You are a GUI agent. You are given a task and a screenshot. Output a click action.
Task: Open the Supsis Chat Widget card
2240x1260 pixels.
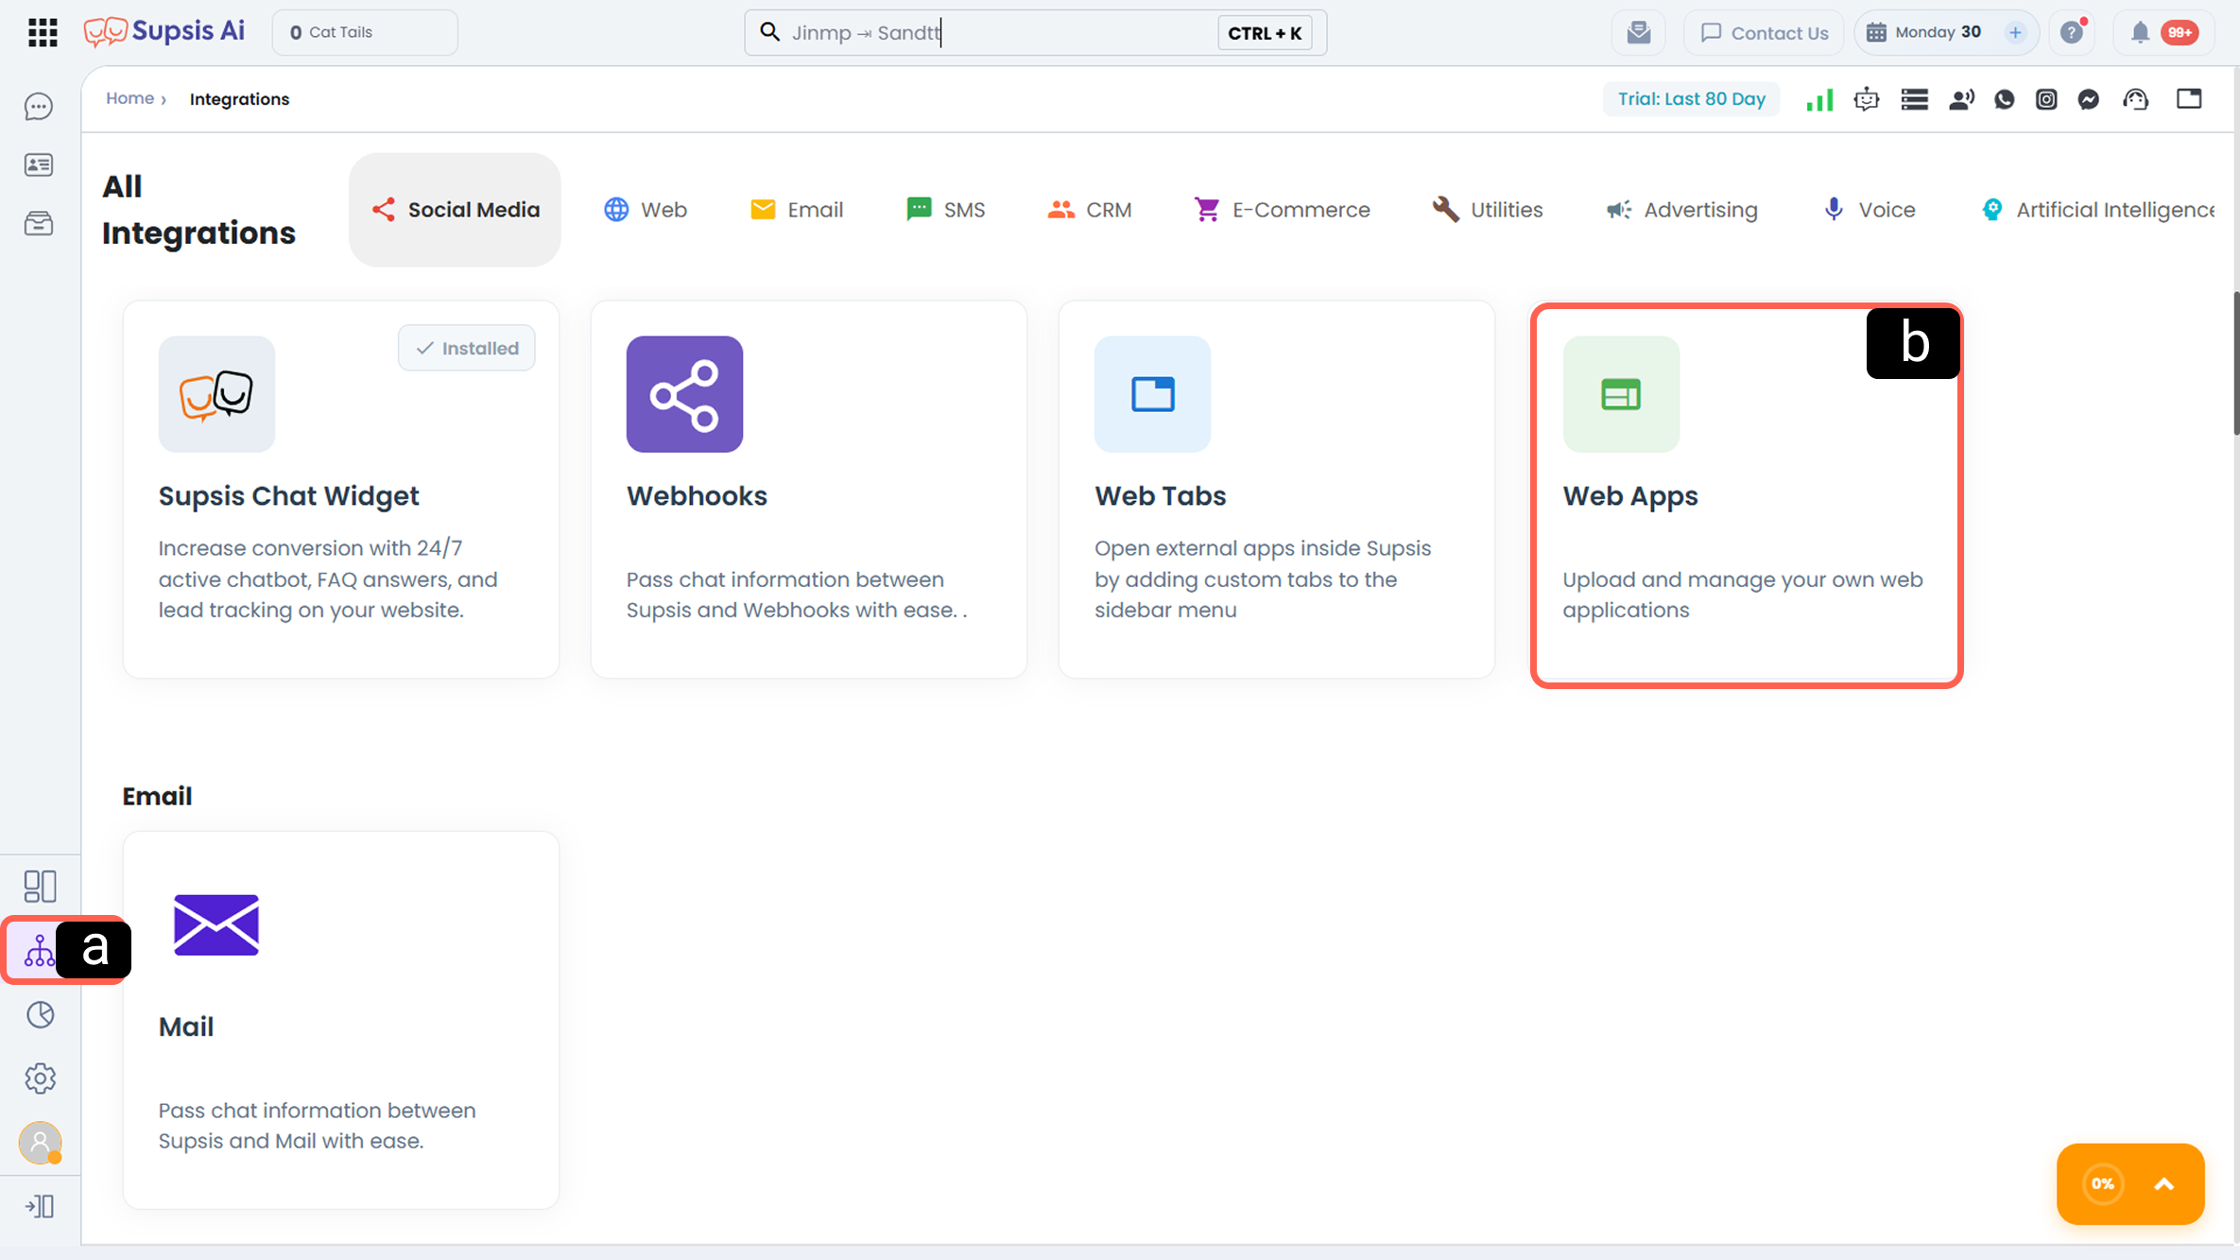click(x=341, y=490)
